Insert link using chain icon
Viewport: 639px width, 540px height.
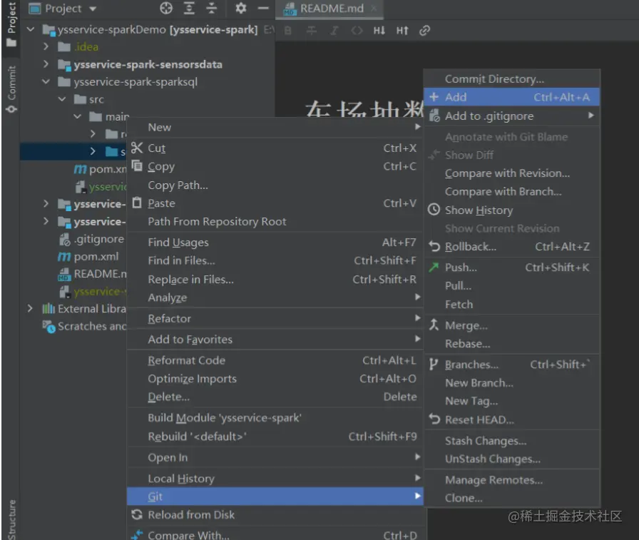click(424, 31)
